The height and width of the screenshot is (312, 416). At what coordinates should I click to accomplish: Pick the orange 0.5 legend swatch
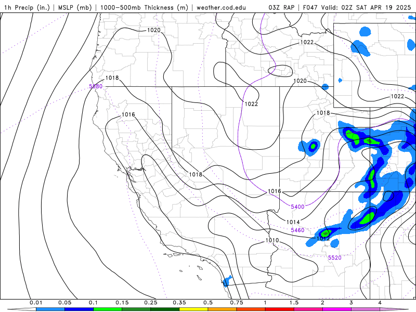point(223,309)
